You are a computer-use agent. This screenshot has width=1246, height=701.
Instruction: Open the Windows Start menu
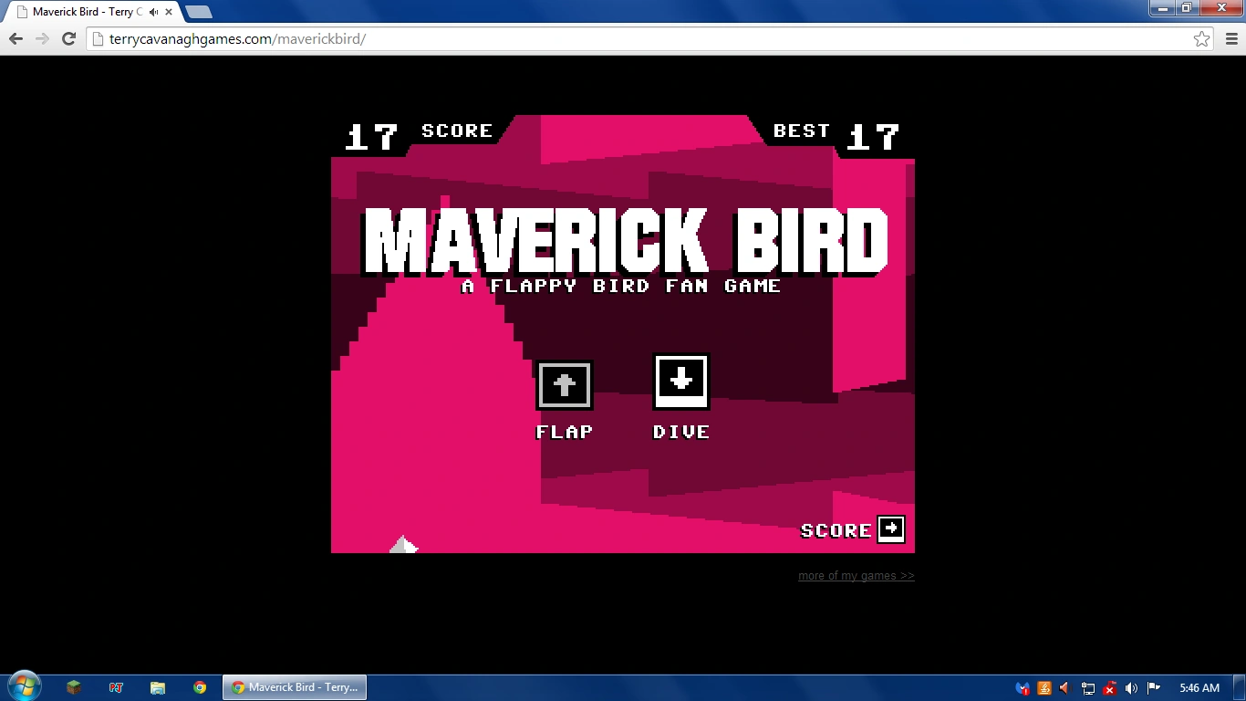coord(23,686)
